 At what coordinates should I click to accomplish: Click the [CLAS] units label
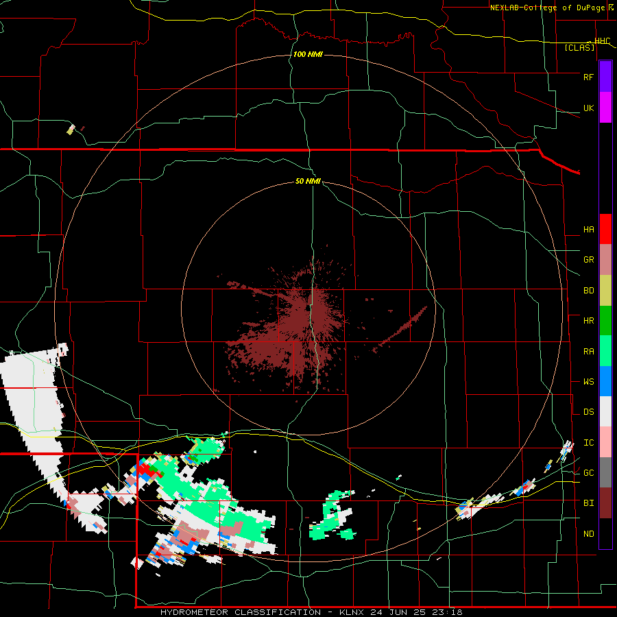tap(579, 48)
